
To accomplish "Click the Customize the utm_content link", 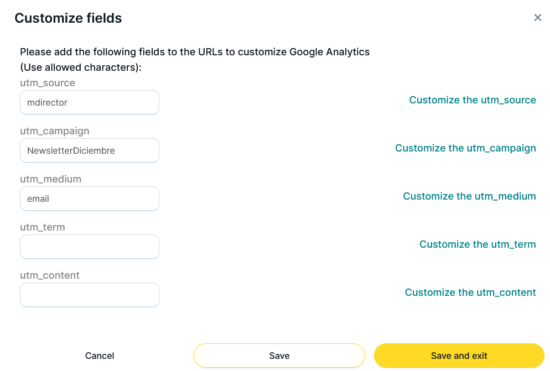I will [x=470, y=292].
